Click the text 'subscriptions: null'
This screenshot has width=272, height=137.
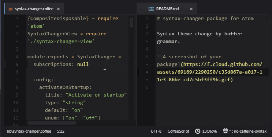pyautogui.click(x=61, y=64)
